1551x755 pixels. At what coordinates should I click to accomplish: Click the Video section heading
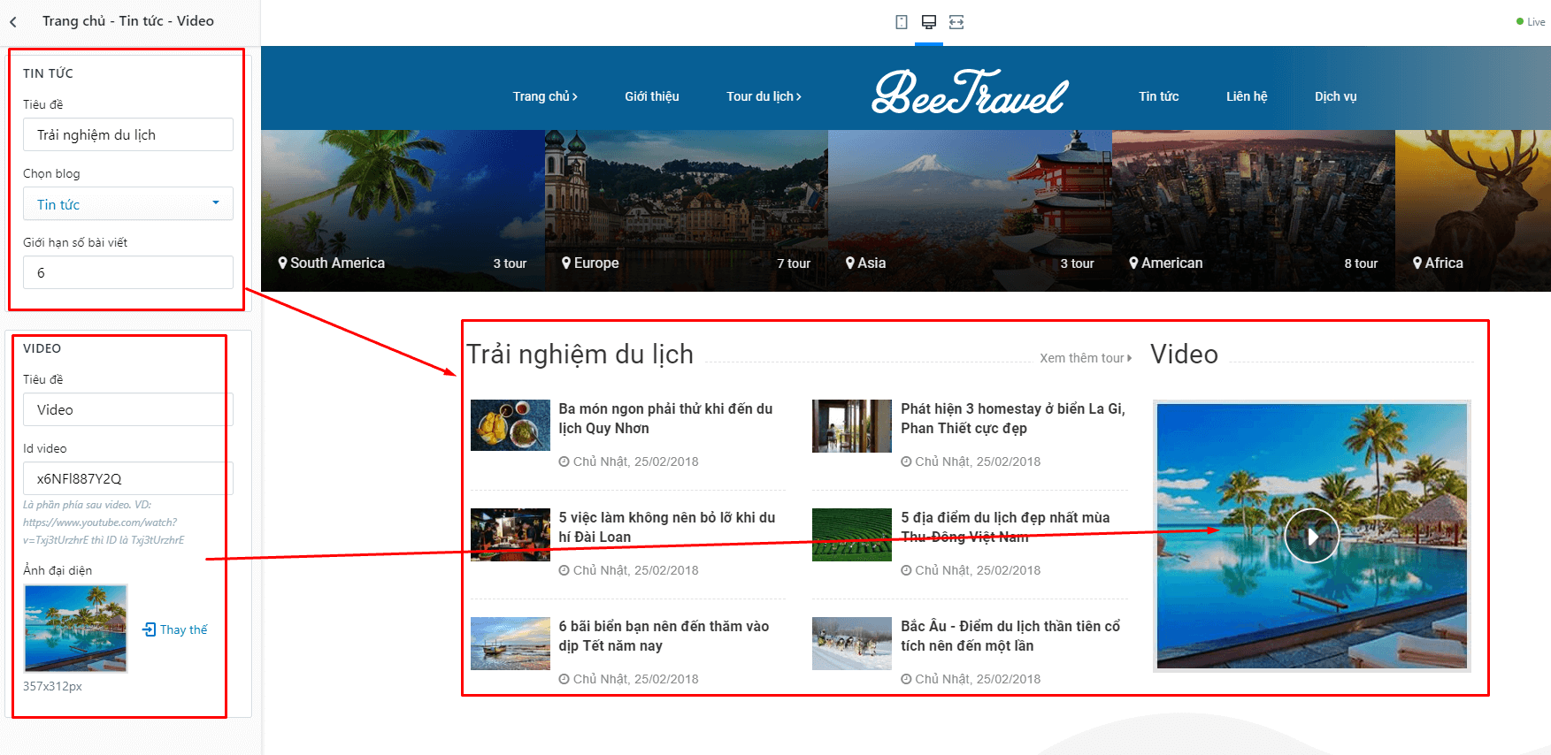pyautogui.click(x=1185, y=355)
